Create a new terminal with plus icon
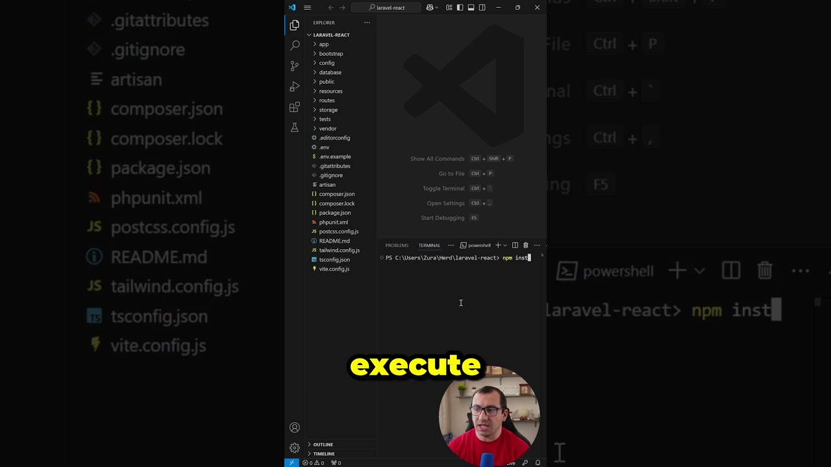 (498, 245)
